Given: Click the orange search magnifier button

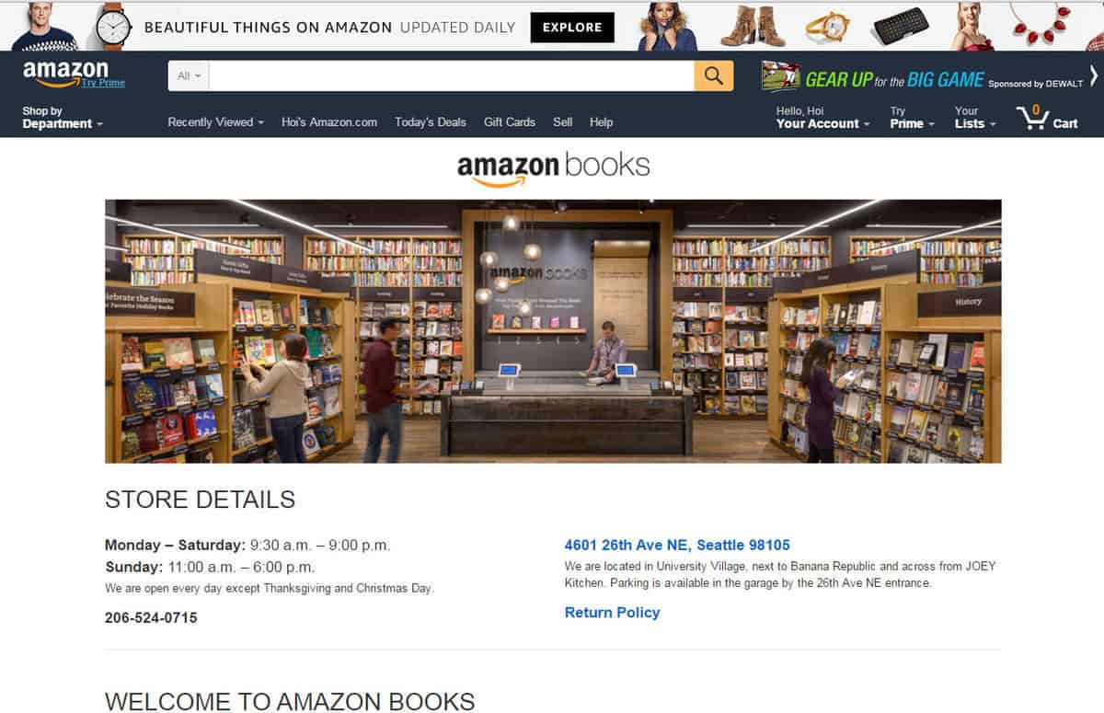Looking at the screenshot, I should click(x=714, y=75).
